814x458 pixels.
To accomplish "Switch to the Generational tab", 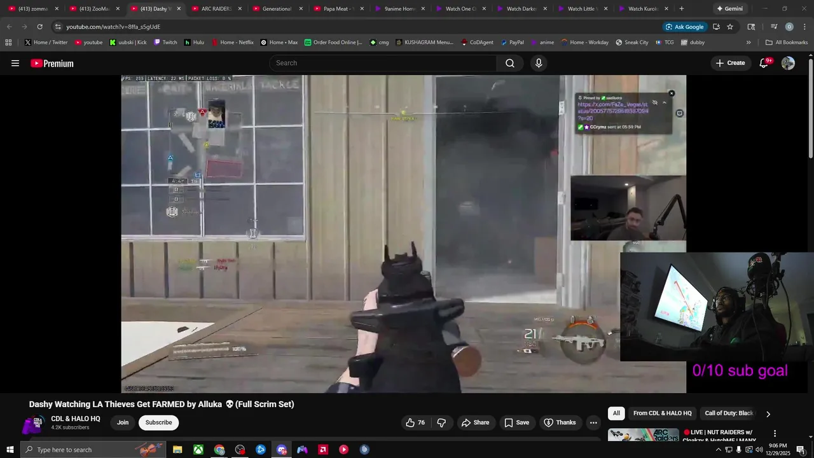I will (277, 9).
